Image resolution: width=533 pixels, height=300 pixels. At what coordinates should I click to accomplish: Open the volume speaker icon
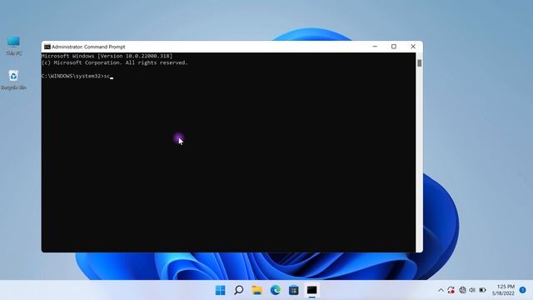472,290
